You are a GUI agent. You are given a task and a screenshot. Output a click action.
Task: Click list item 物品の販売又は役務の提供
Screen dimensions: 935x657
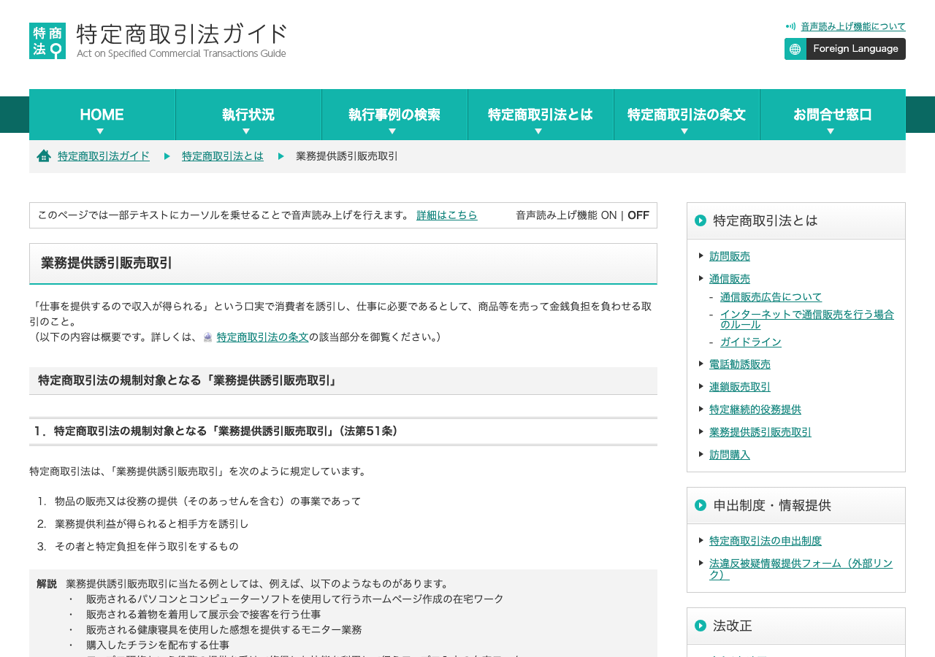(x=208, y=502)
